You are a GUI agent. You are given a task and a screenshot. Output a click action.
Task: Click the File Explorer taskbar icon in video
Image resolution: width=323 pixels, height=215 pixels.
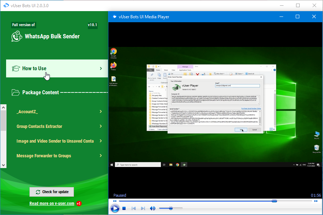(171, 165)
